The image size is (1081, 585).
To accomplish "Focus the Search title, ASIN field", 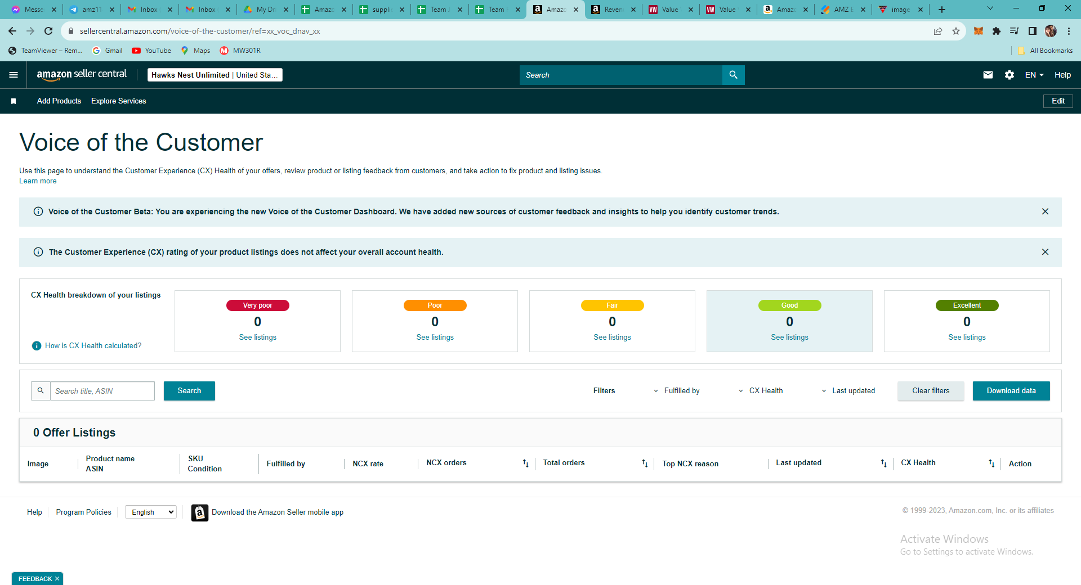I will (102, 391).
